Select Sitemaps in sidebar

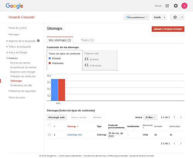point(16,81)
